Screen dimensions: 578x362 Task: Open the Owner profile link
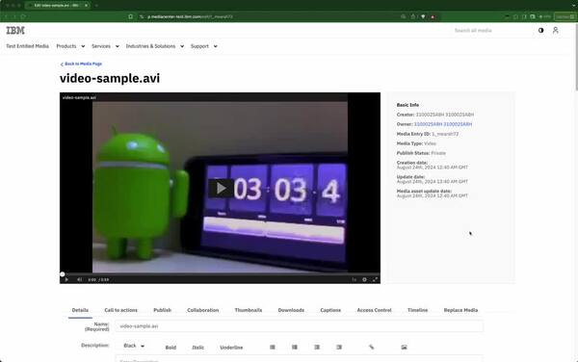(443, 124)
